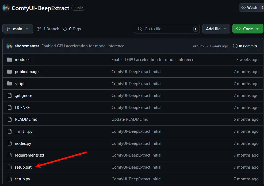Screen dimensions: 264x186
Task: Click the nodes.py file icon
Action: [10, 143]
